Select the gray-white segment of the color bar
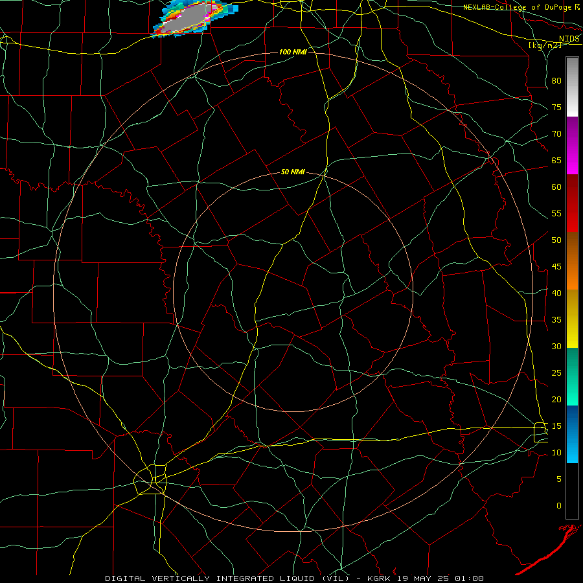This screenshot has height=583, width=583. pos(572,87)
